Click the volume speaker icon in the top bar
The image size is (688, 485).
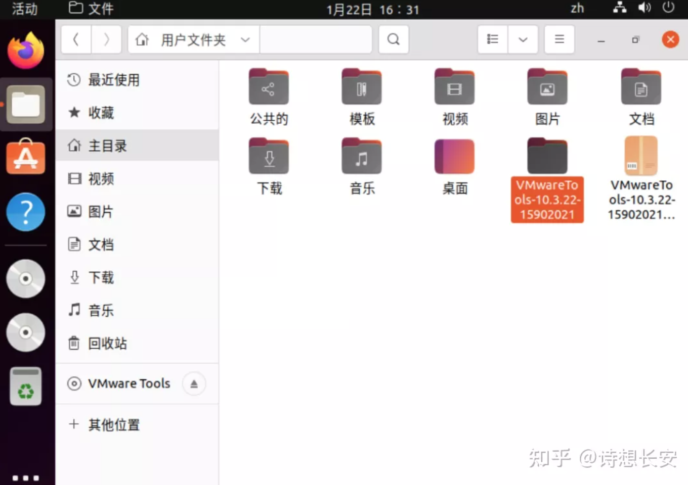coord(644,8)
